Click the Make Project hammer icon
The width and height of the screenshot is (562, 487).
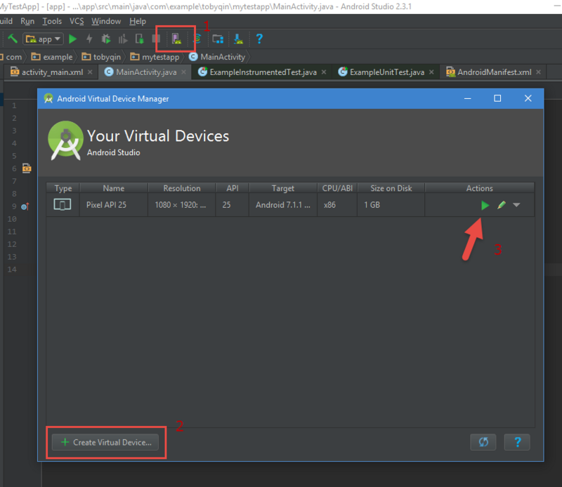[13, 39]
